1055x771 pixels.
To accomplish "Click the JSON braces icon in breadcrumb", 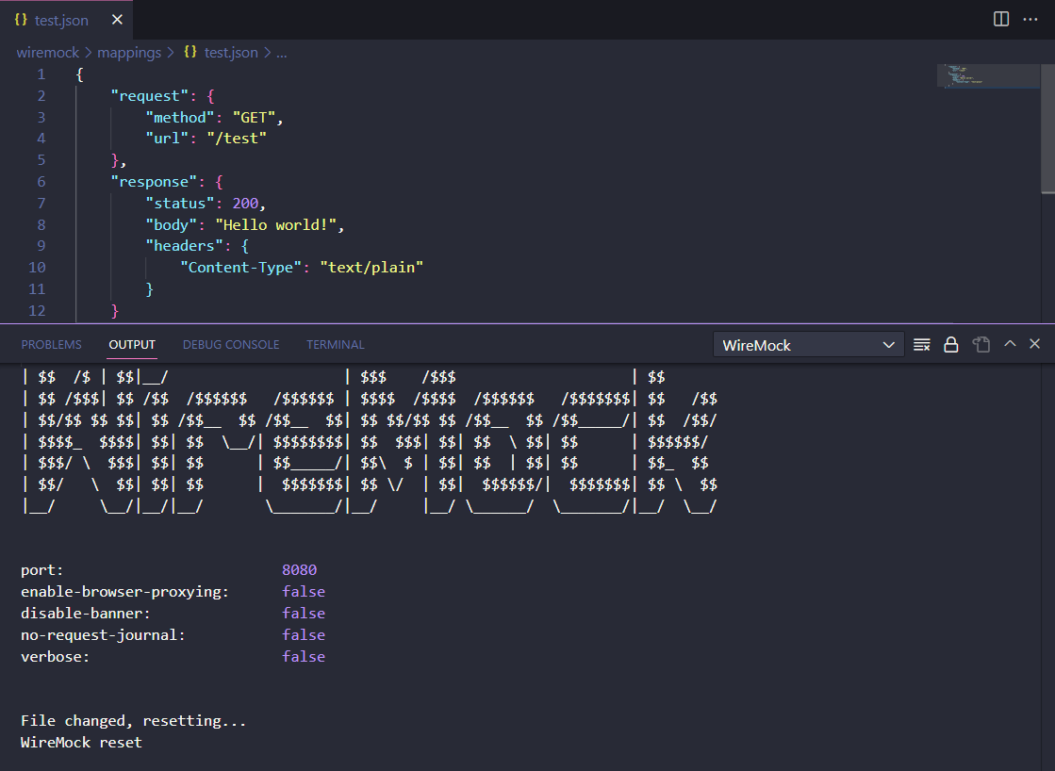I will tap(190, 52).
